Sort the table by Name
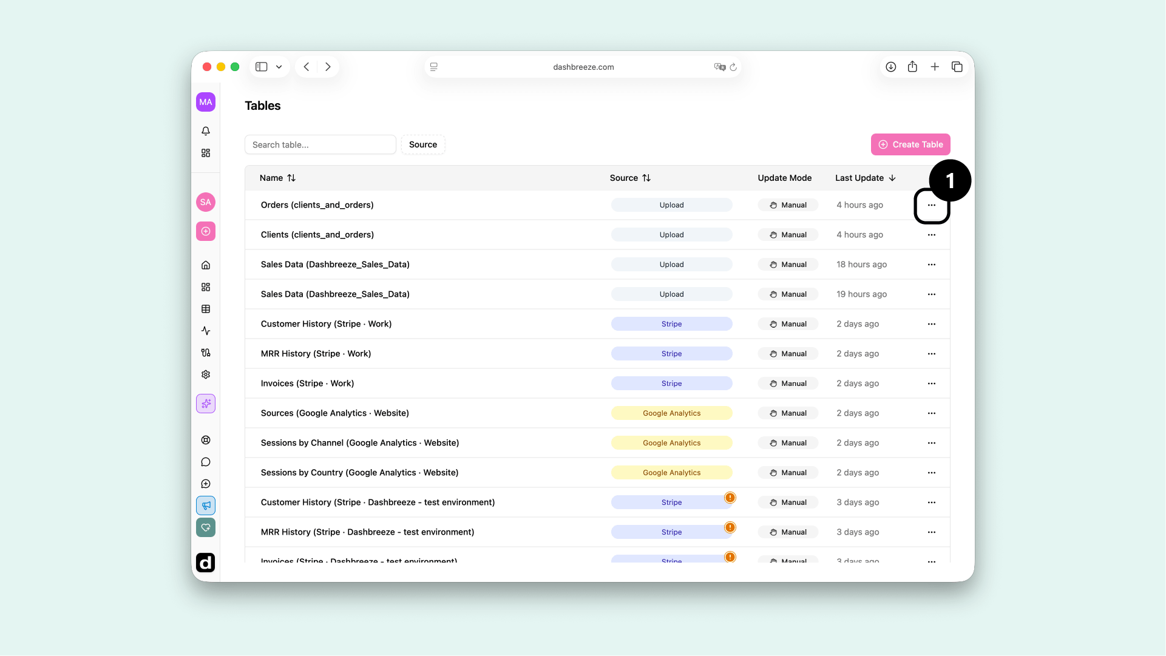1166x656 pixels. [x=277, y=178]
